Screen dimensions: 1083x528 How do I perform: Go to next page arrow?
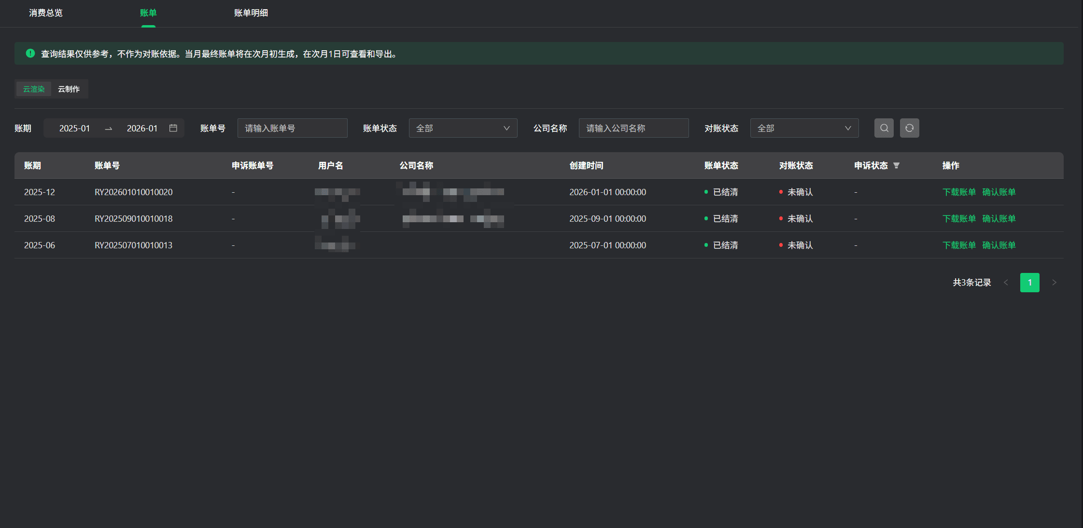(1054, 283)
